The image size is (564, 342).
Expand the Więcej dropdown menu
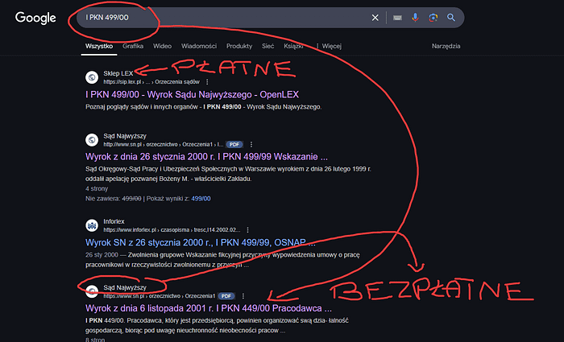329,46
